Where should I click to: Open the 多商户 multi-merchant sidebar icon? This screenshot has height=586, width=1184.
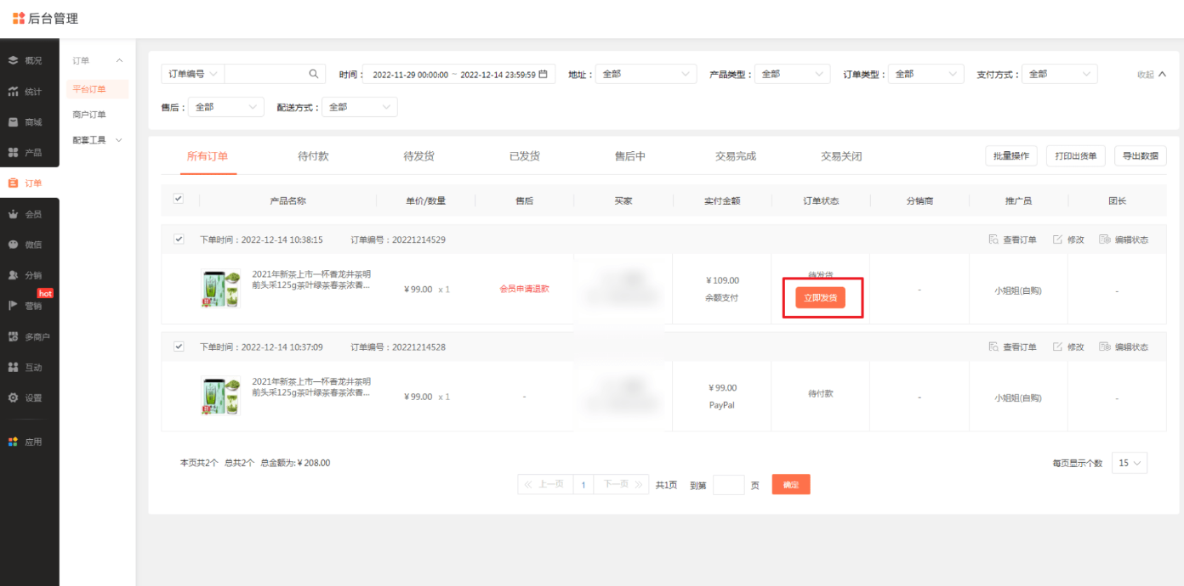point(13,336)
